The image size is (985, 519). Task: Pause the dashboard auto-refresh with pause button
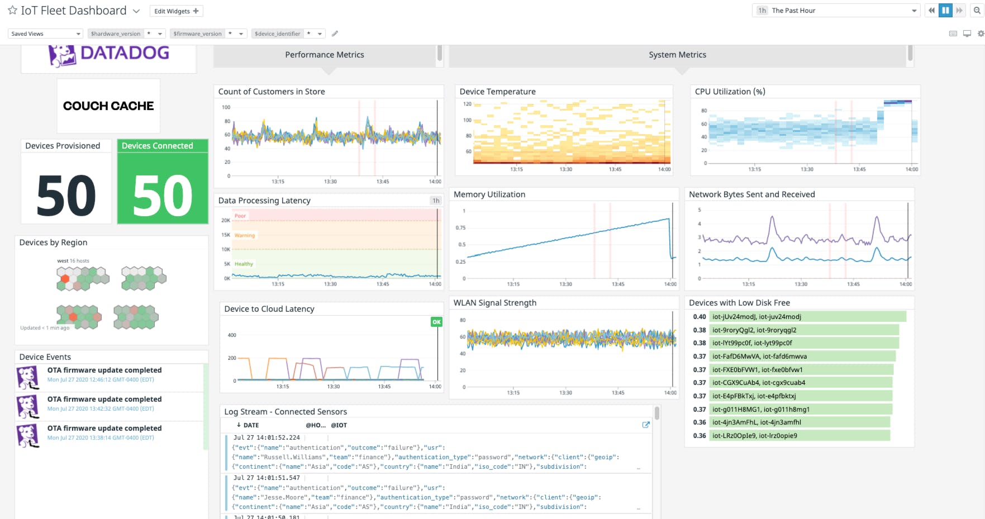tap(945, 10)
